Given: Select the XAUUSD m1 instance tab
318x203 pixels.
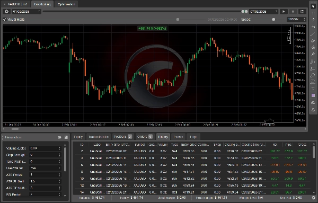Looking at the screenshot, I should pyautogui.click(x=16, y=4).
